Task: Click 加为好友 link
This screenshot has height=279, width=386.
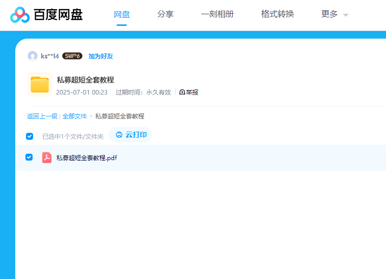Action: click(101, 56)
